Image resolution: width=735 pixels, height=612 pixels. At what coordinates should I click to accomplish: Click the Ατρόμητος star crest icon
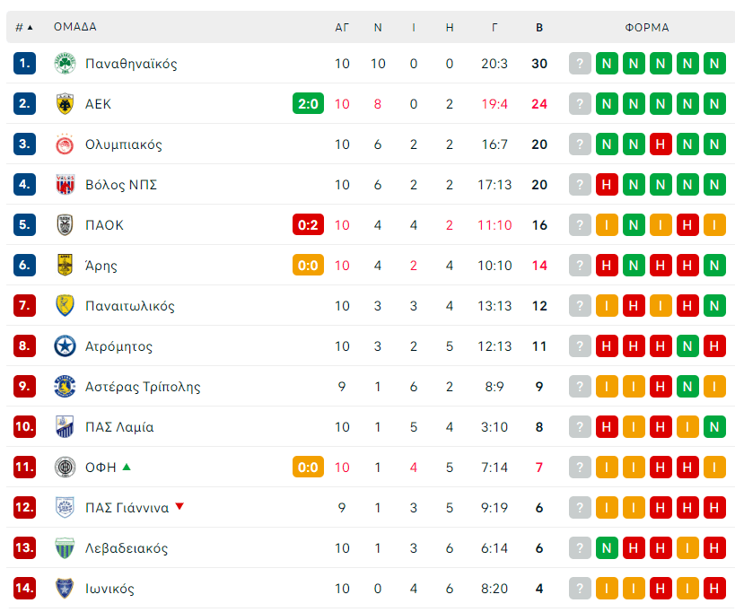click(x=65, y=346)
